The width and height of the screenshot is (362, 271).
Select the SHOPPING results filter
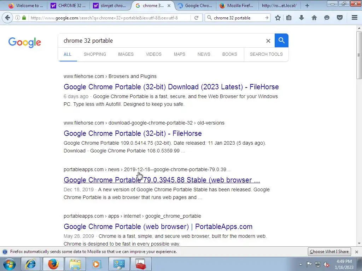pos(95,54)
